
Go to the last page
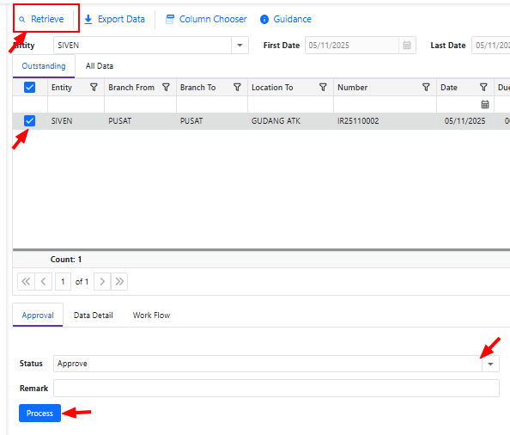click(x=119, y=281)
